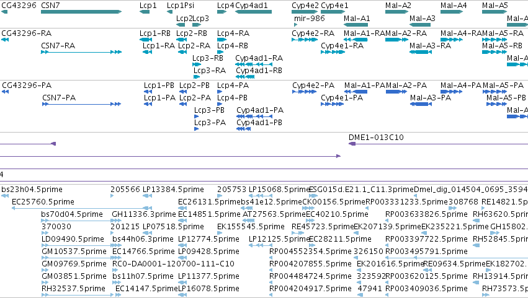Select the EC14147.5prime EST label
This screenshot has width=528, height=298.
pos(146,289)
